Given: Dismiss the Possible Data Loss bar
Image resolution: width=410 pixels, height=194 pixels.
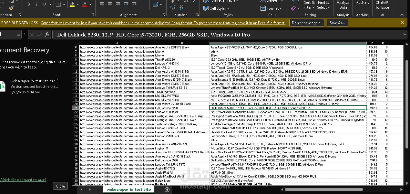Looking at the screenshot, I should [x=402, y=23].
